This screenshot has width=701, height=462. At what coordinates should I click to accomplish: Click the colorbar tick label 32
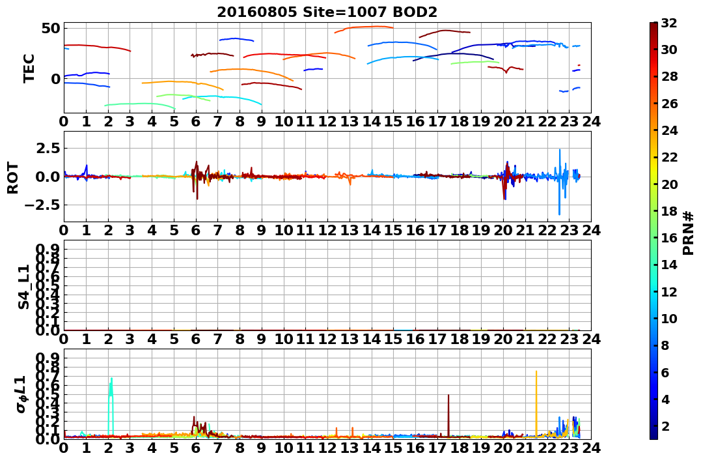669,22
